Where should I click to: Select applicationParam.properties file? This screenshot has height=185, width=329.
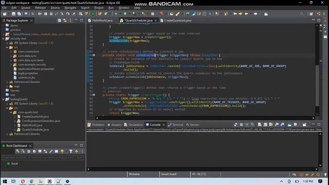coord(36,69)
